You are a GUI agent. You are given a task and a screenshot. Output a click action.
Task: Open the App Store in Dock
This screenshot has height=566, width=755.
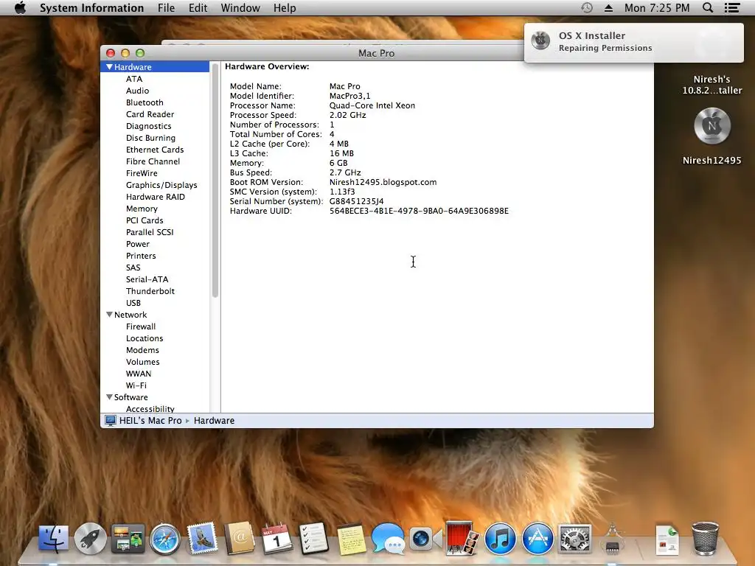[537, 539]
